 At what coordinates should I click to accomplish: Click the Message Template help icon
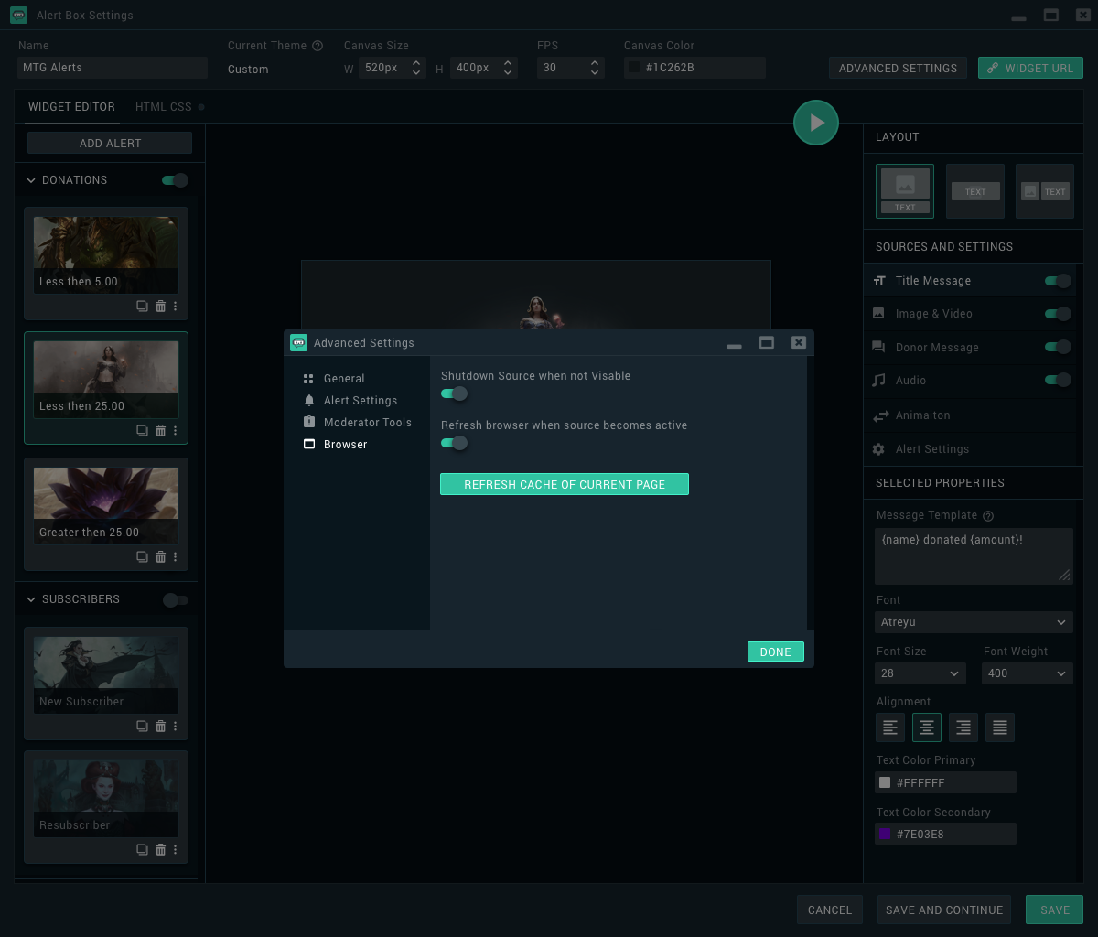click(x=988, y=516)
